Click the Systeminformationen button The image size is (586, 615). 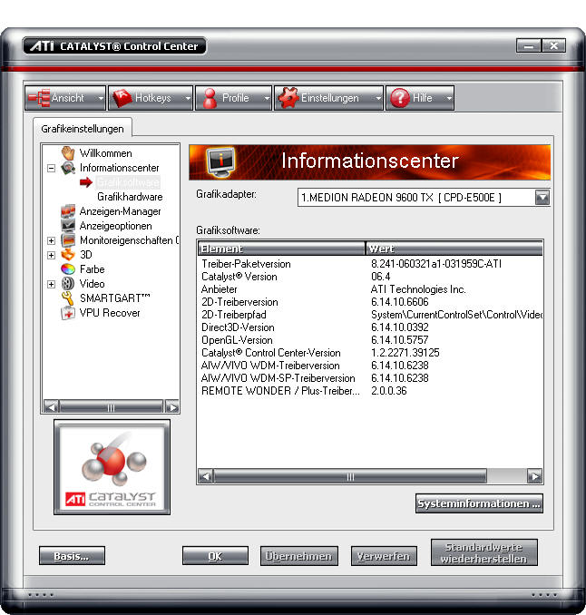pos(479,503)
